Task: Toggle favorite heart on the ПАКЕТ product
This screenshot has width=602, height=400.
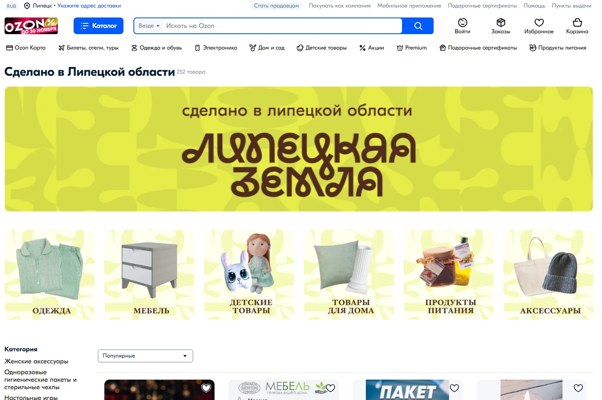Action: [454, 388]
